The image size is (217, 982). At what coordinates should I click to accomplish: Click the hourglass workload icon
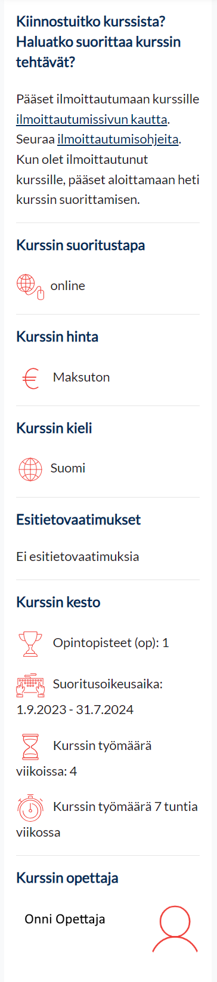click(30, 746)
